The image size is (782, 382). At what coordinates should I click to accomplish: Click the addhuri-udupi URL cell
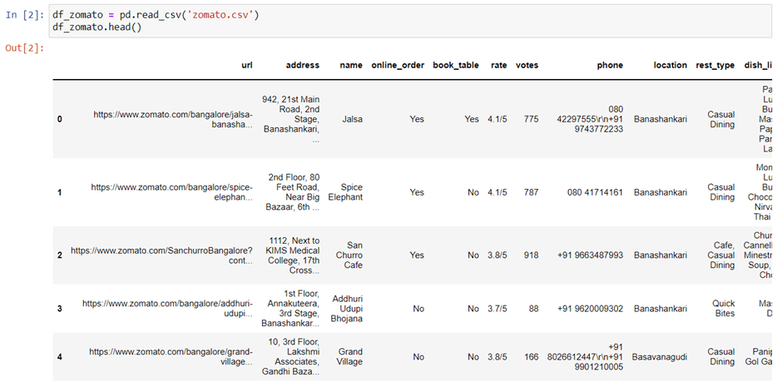tap(167, 309)
